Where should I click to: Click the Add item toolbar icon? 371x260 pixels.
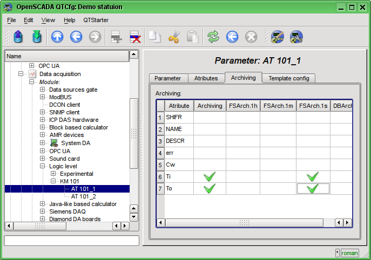(116, 37)
